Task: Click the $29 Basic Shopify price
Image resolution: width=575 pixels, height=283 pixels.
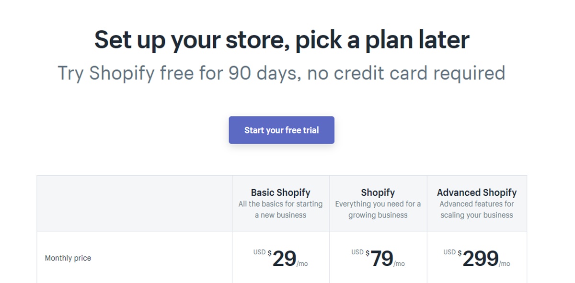Action: tap(284, 259)
